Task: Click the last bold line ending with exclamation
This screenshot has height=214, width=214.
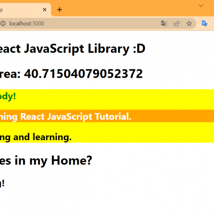Action: tap(2, 183)
